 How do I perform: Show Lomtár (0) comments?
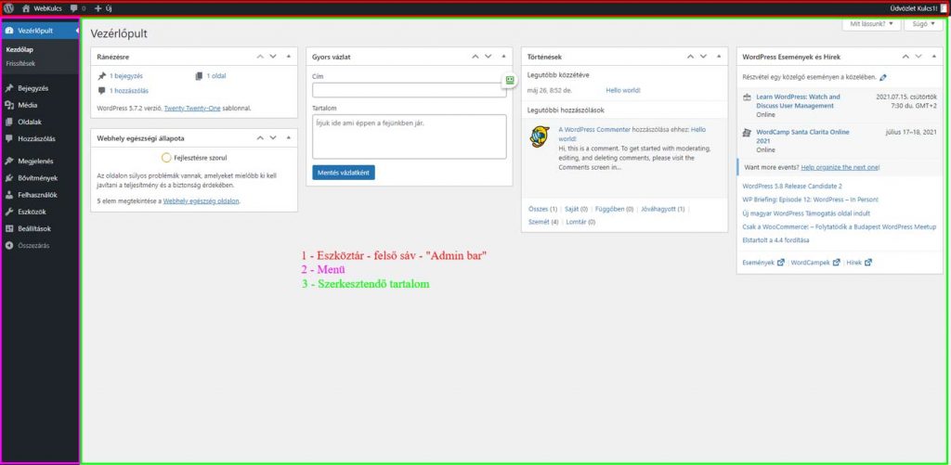point(580,222)
